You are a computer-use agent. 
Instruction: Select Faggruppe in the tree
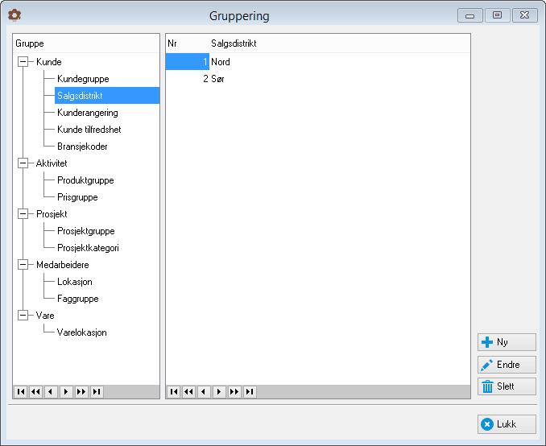tap(78, 299)
